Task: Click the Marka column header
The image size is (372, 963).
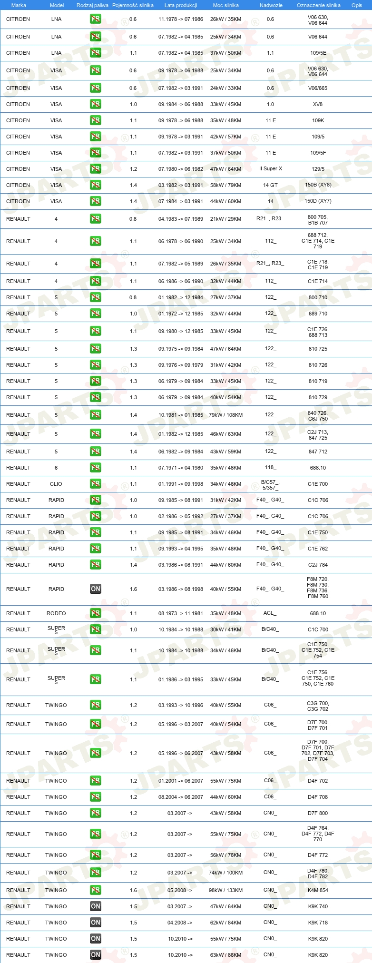Action: point(19,5)
